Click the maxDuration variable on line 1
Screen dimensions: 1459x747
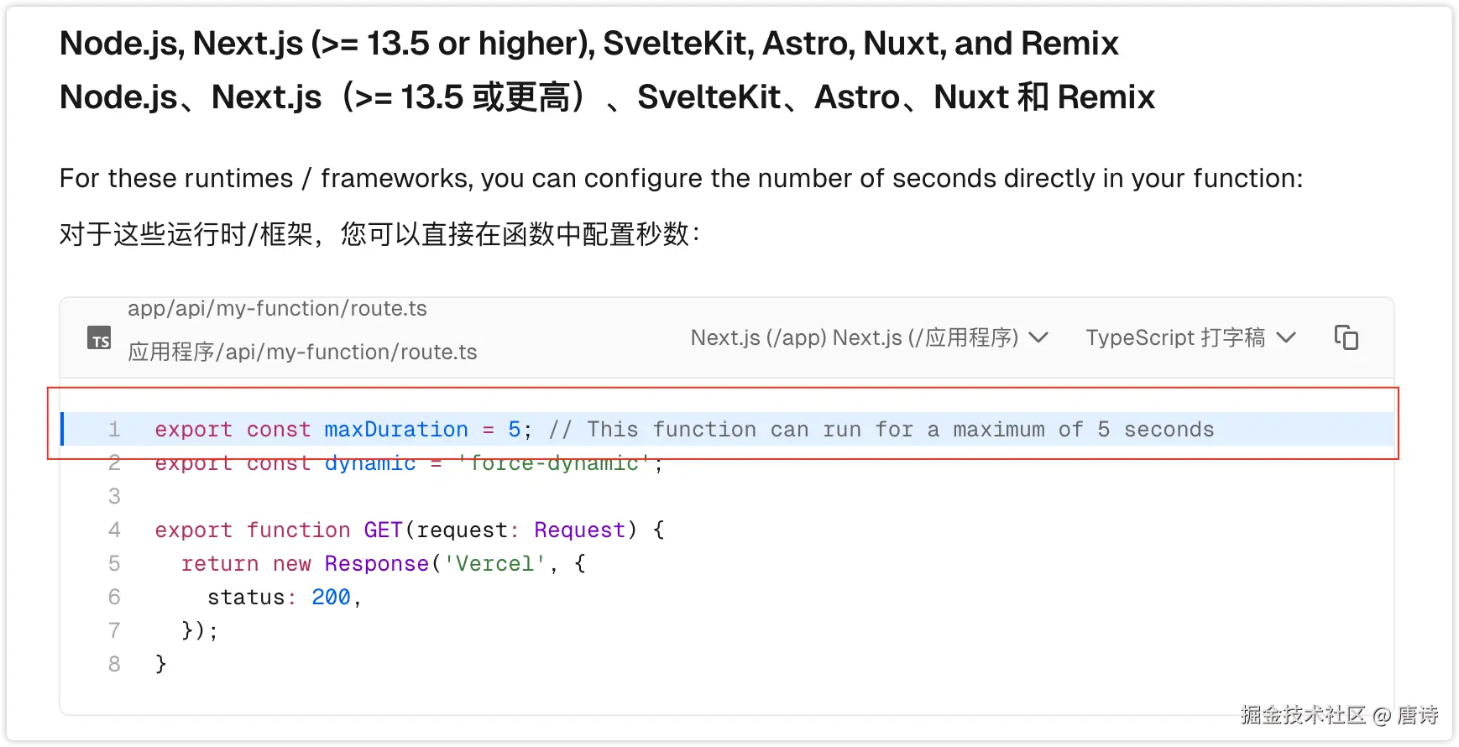(x=396, y=430)
